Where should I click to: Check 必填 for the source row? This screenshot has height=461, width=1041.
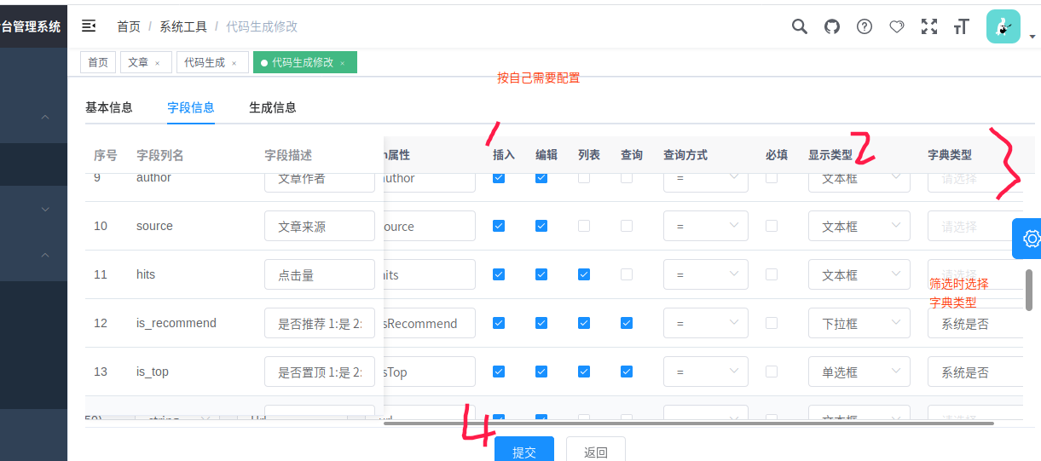tap(772, 226)
